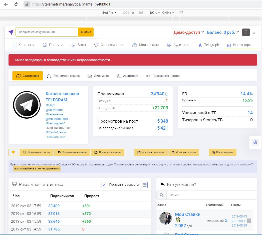
Task: Click the refresh icon next to 34'940 subscribers
Action: coord(167,94)
